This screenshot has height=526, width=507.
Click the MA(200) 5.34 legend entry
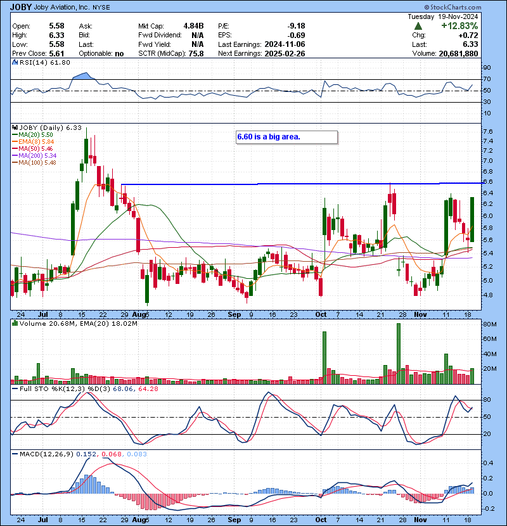34,156
